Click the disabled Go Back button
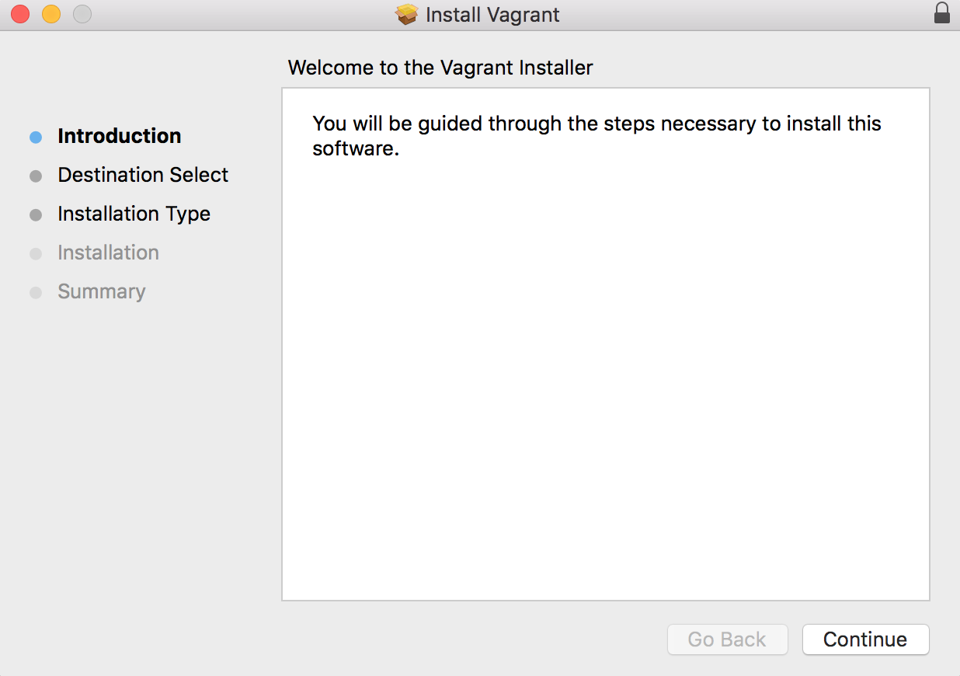This screenshot has height=676, width=960. point(727,639)
